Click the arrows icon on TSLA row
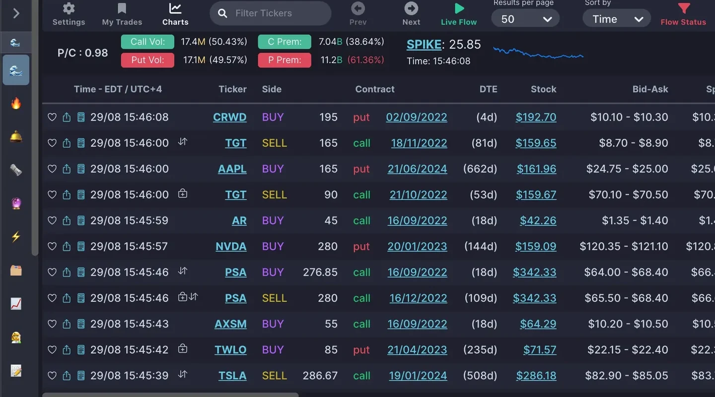715x397 pixels. coord(183,374)
